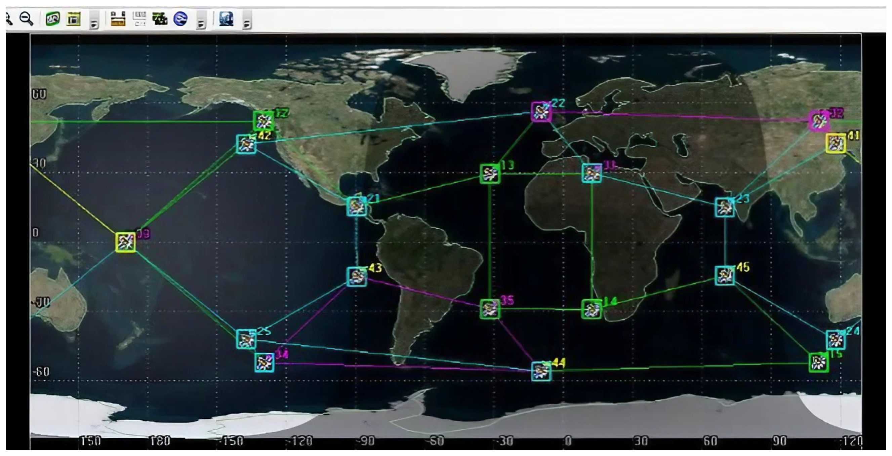Click the blue round globe toolbar icon
The height and width of the screenshot is (456, 892).
[x=180, y=19]
